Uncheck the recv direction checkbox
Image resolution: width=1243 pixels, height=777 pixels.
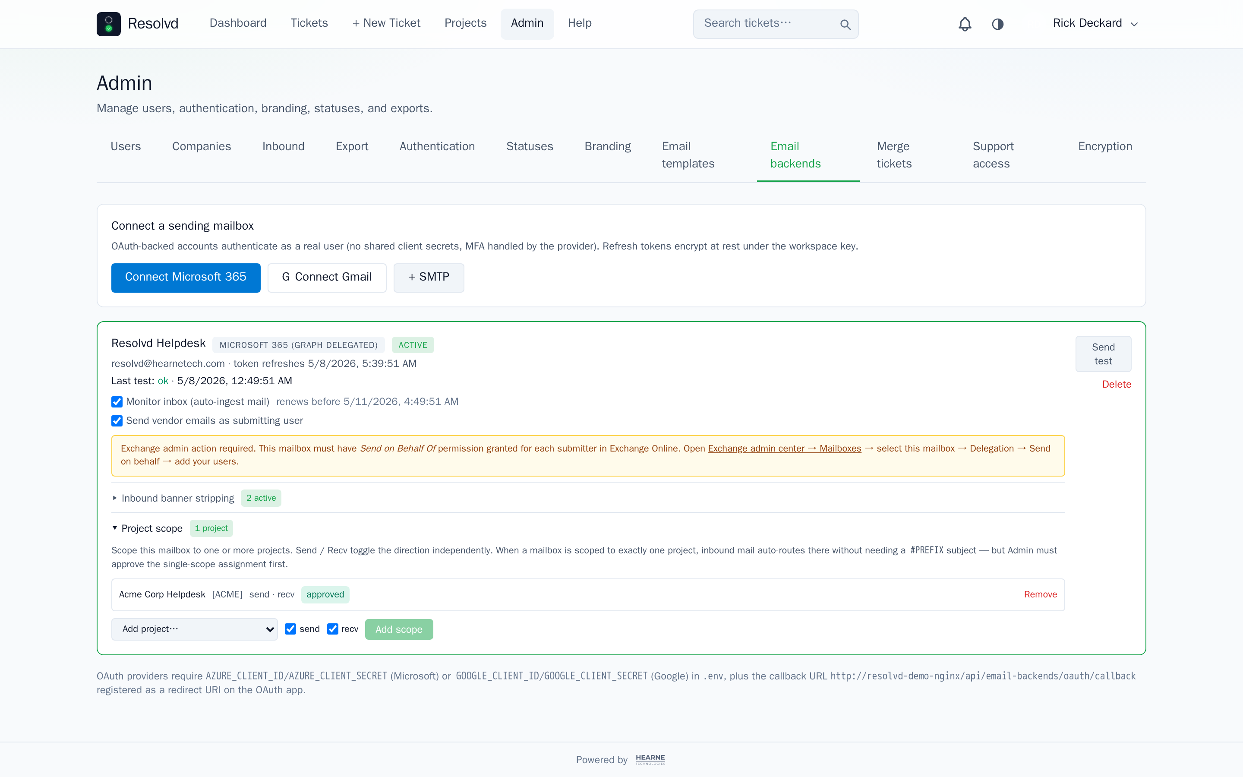(333, 629)
